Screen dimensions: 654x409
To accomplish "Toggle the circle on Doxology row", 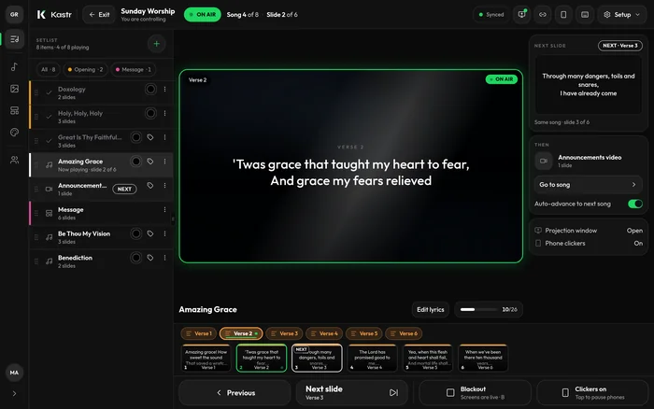I will 150,90.
